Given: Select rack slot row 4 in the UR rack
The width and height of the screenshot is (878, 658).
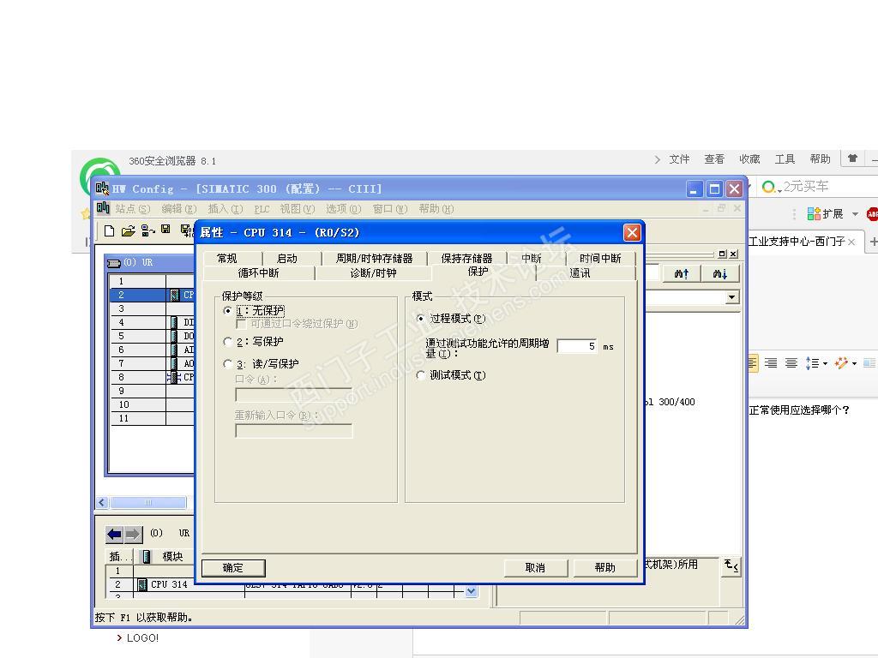Looking at the screenshot, I should coord(151,322).
